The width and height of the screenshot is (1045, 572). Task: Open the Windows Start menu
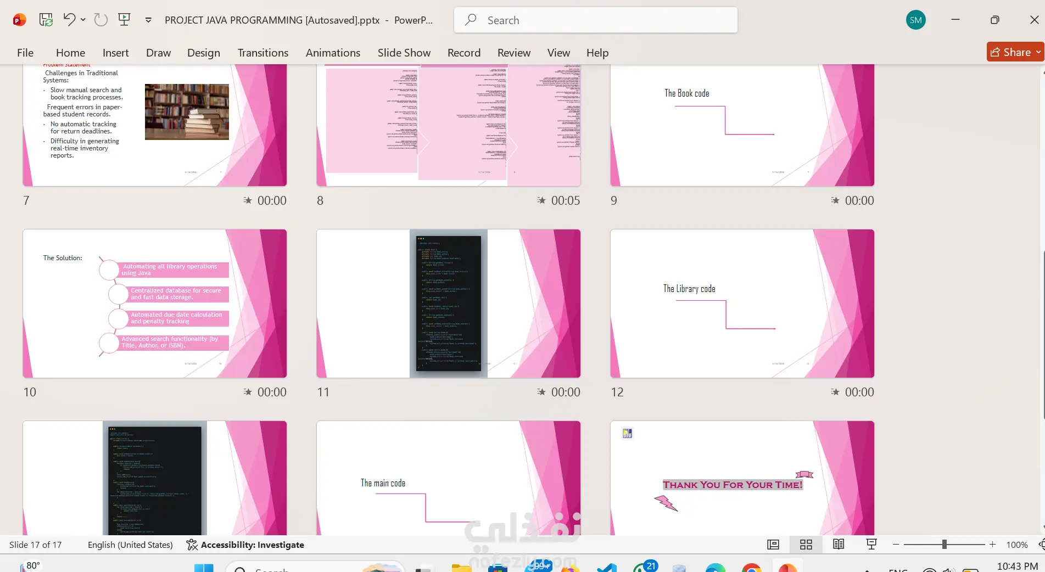click(204, 568)
